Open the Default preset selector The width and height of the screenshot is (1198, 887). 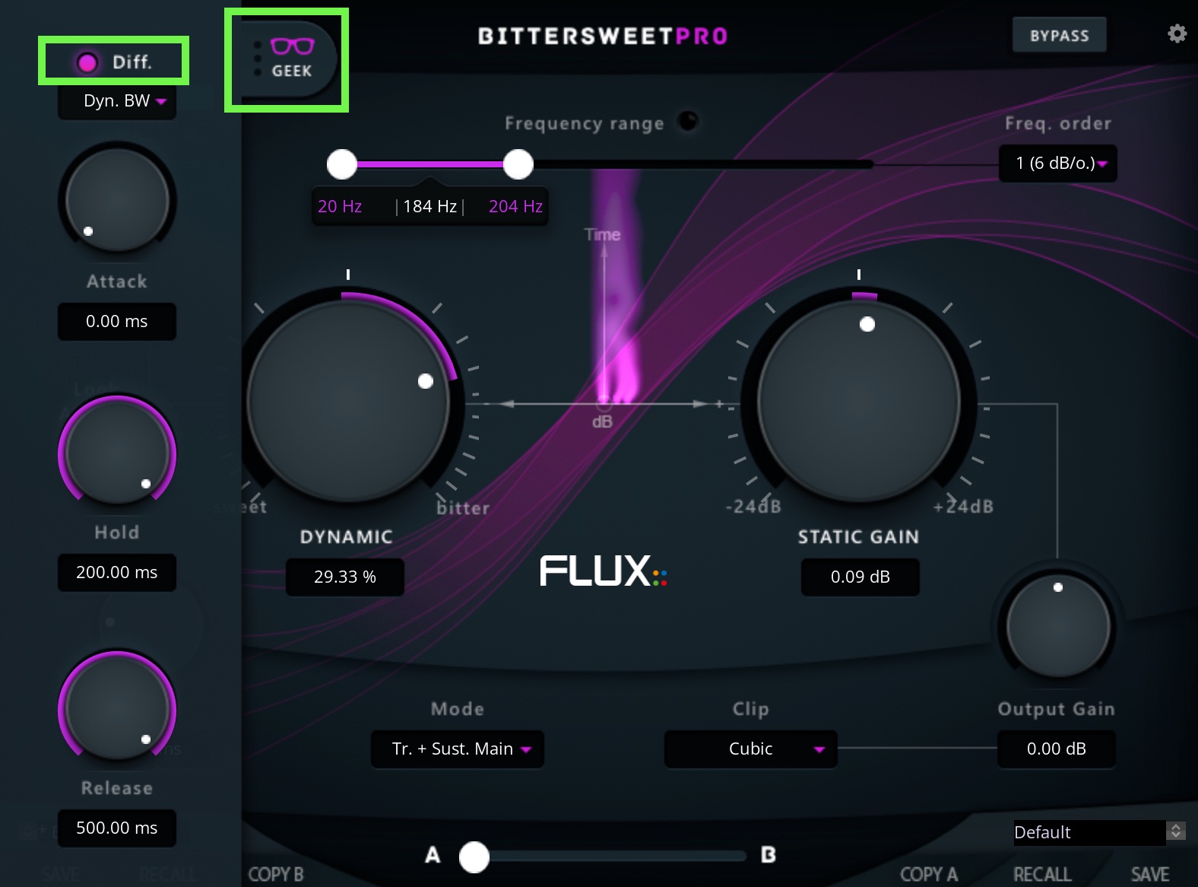coord(1089,832)
